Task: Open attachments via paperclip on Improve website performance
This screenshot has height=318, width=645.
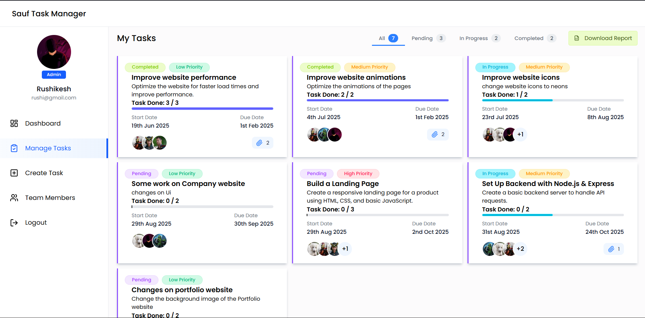Action: (259, 143)
